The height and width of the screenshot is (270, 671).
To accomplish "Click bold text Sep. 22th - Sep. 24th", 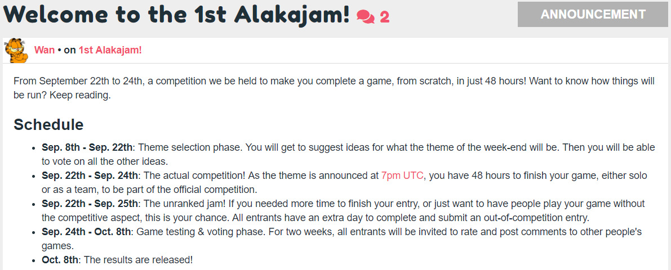I will [x=90, y=175].
